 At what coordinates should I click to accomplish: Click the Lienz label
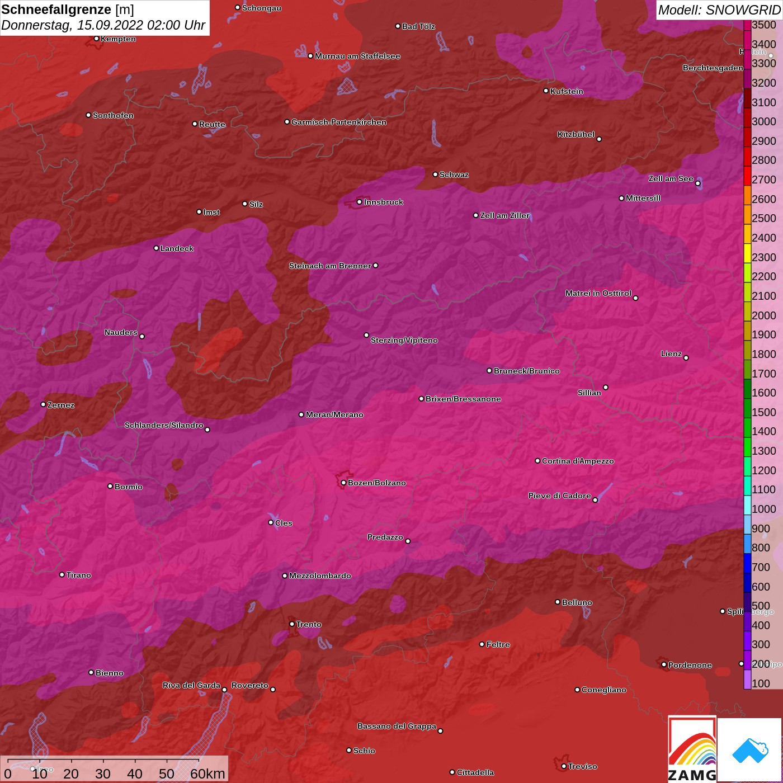pyautogui.click(x=671, y=353)
